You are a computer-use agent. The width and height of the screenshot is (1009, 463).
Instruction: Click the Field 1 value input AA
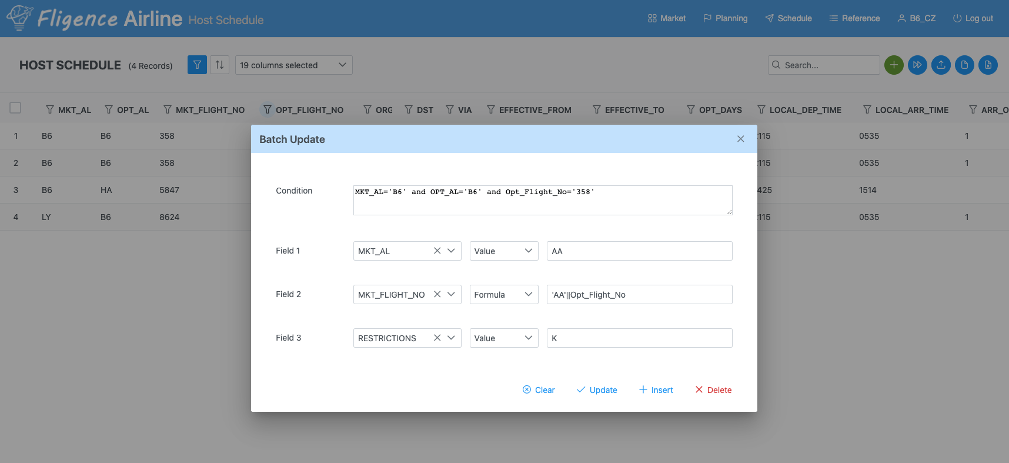pyautogui.click(x=640, y=251)
